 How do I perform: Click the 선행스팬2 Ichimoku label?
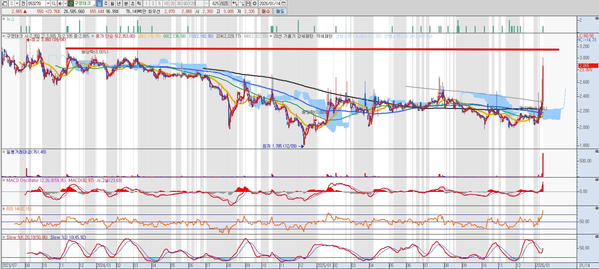coord(408,36)
